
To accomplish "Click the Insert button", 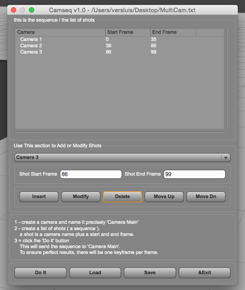I will click(x=39, y=197).
